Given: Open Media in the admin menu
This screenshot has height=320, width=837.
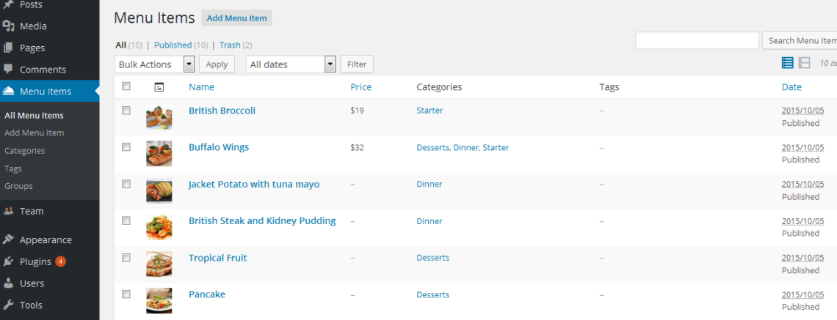Looking at the screenshot, I should [x=33, y=26].
